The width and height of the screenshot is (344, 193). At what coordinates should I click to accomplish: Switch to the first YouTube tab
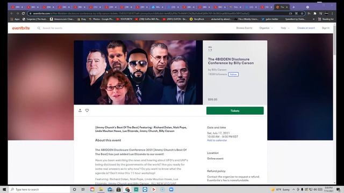[x=17, y=7]
